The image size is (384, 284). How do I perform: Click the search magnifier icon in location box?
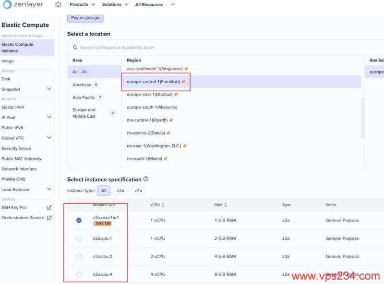(x=75, y=48)
